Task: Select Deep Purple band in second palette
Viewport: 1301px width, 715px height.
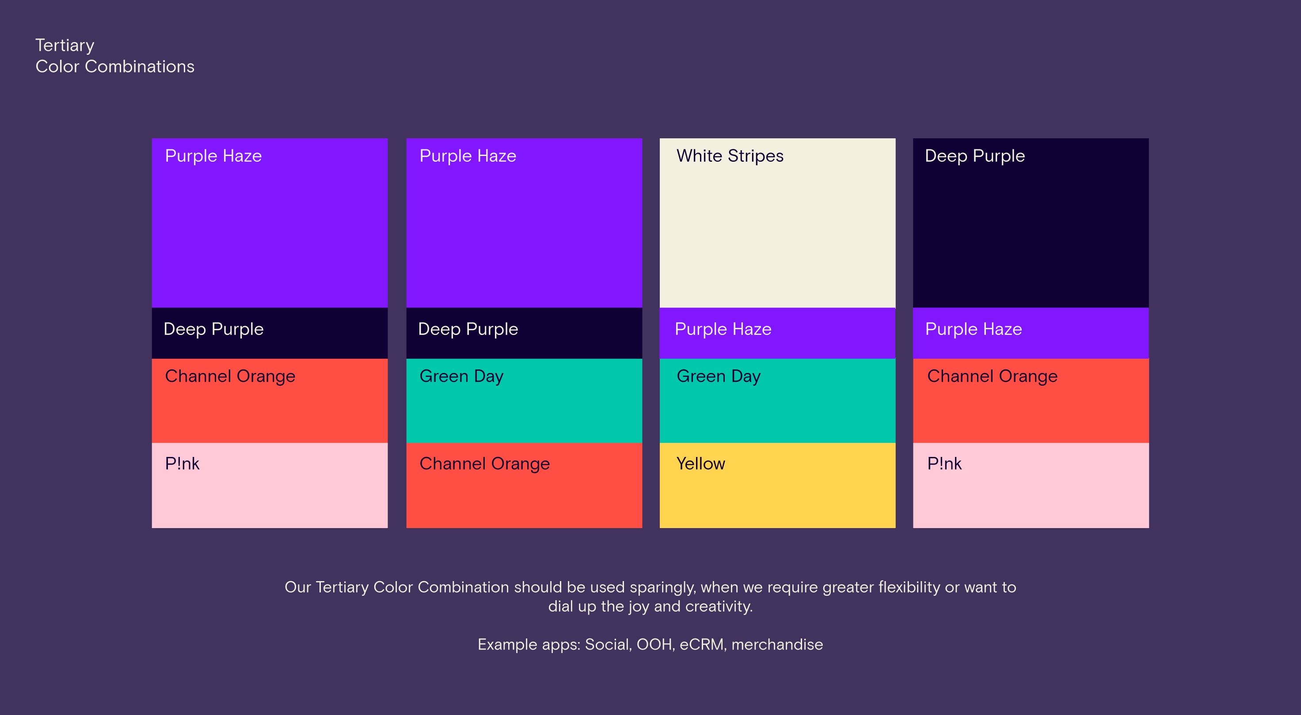Action: point(524,333)
